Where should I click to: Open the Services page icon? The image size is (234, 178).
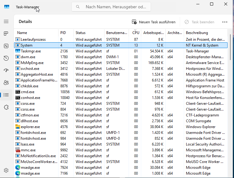[6, 107]
